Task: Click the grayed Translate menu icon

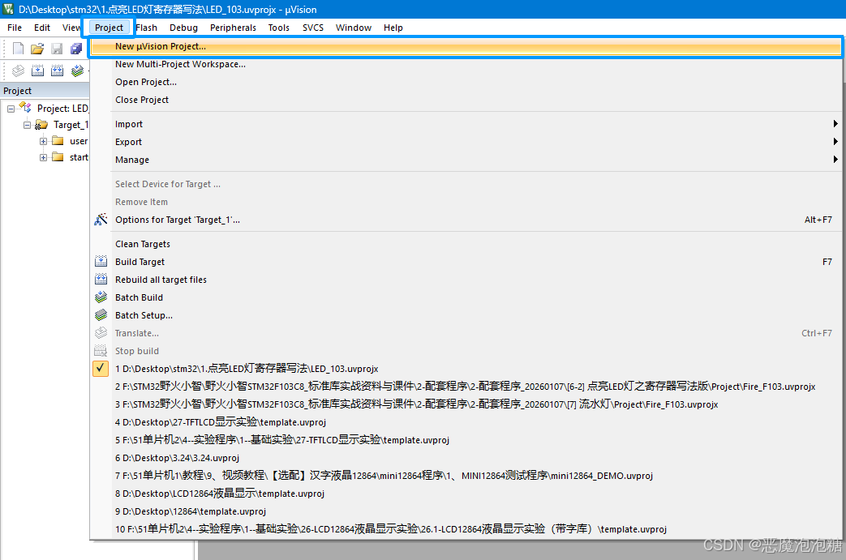Action: point(101,332)
